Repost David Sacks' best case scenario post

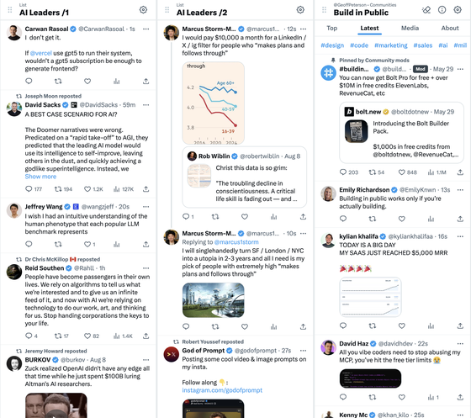pyautogui.click(x=58, y=189)
